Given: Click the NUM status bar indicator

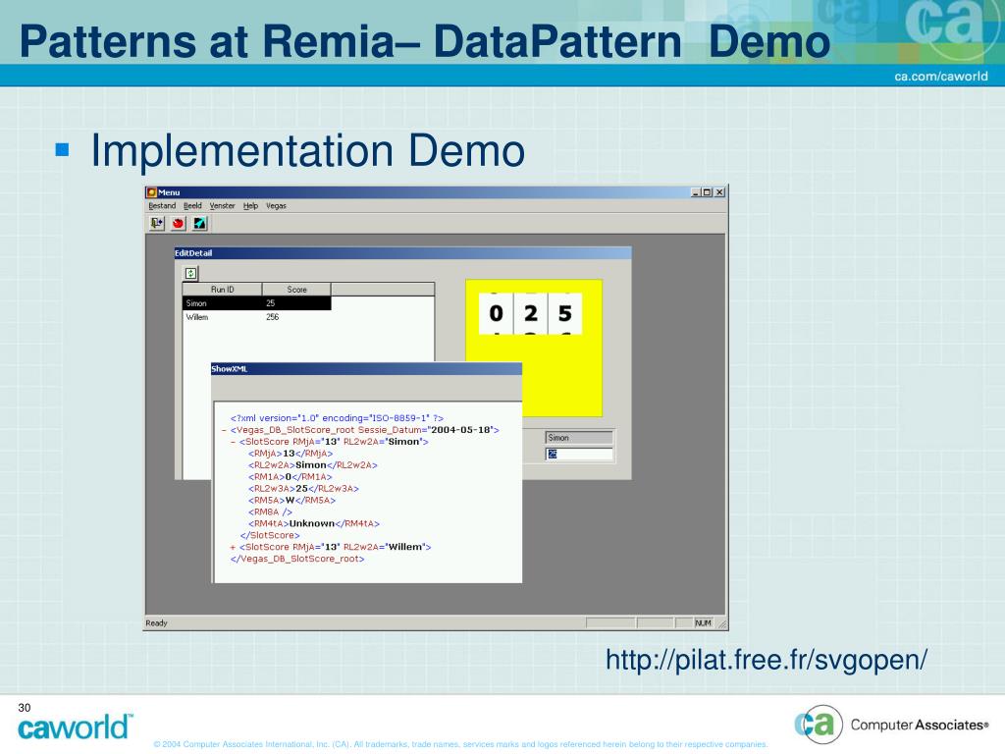Looking at the screenshot, I should 703,622.
